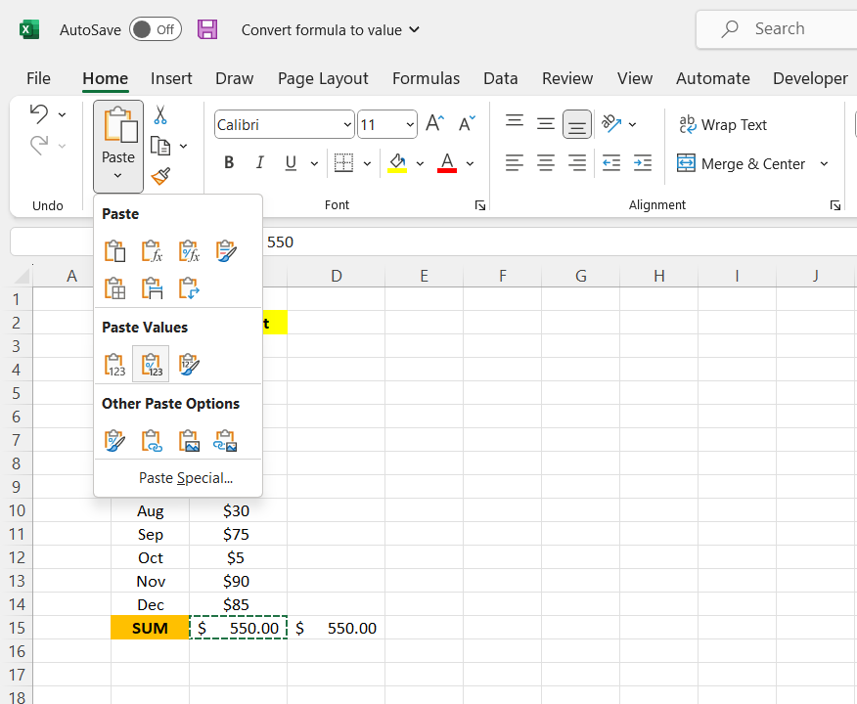The height and width of the screenshot is (704, 857).
Task: Open the Formulas ribbon tab
Action: click(426, 78)
